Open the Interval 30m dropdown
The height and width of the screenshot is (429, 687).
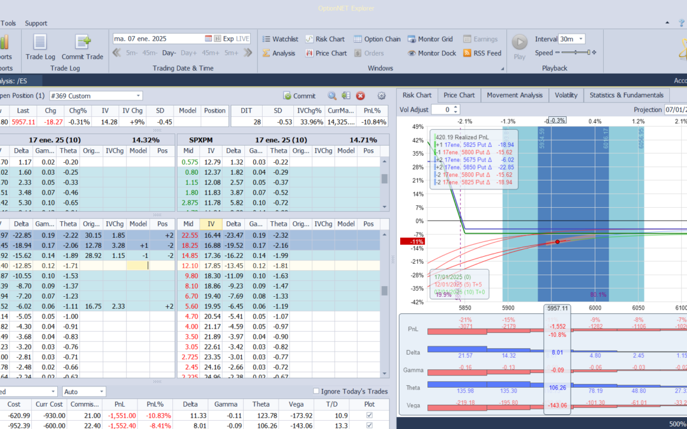[x=581, y=39]
